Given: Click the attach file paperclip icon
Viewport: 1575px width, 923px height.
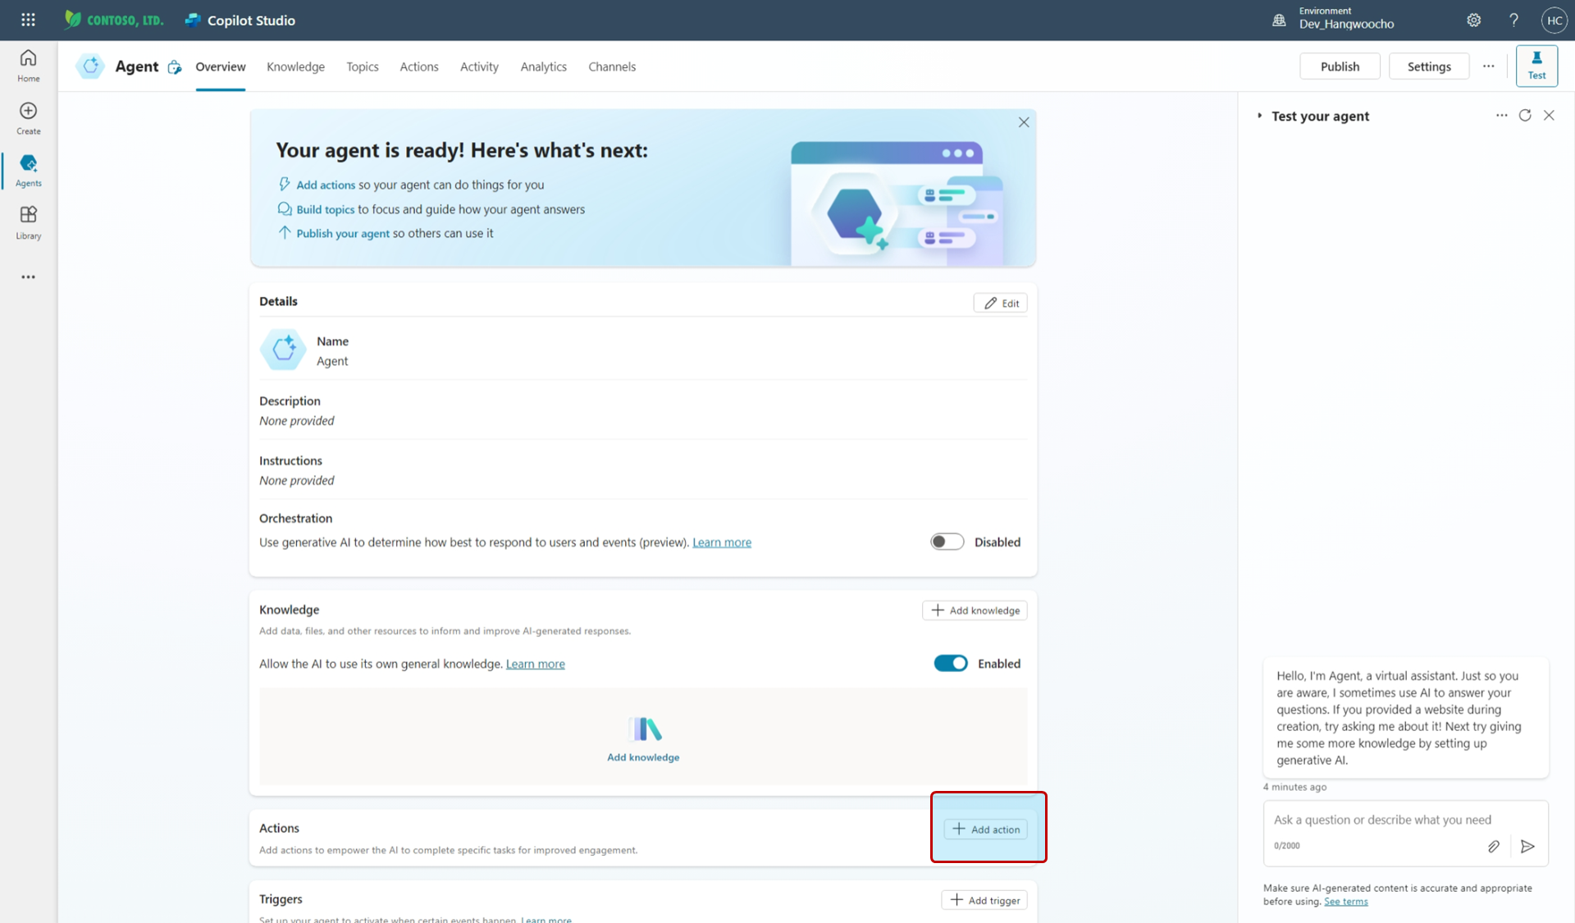Looking at the screenshot, I should [x=1494, y=846].
